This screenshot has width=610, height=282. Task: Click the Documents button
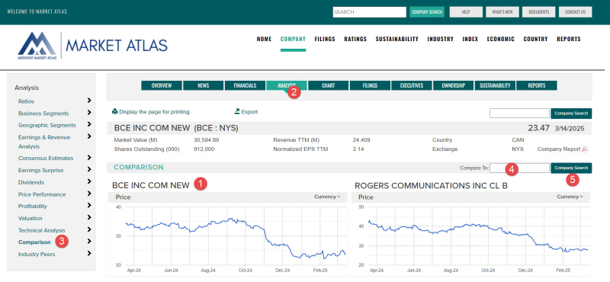(539, 12)
